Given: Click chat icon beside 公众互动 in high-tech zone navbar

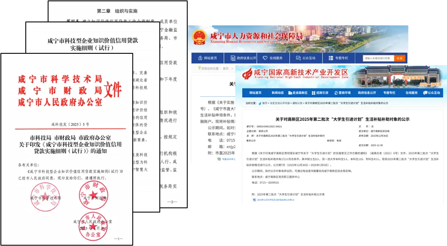Looking at the screenshot, I should click(426, 93).
